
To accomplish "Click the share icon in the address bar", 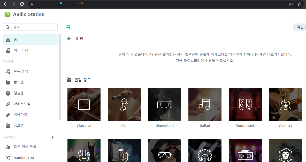I will point(291,4).
